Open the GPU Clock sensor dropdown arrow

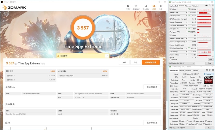tap(186, 9)
